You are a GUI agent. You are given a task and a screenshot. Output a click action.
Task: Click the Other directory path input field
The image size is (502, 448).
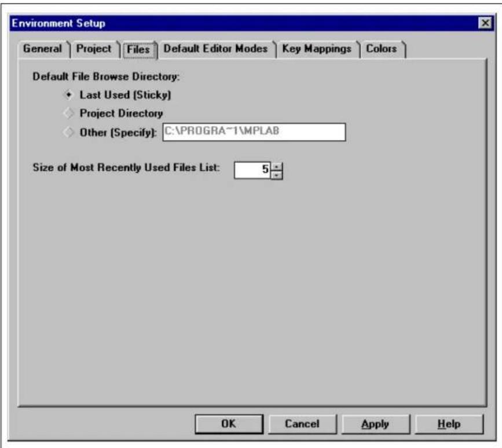pyautogui.click(x=254, y=132)
